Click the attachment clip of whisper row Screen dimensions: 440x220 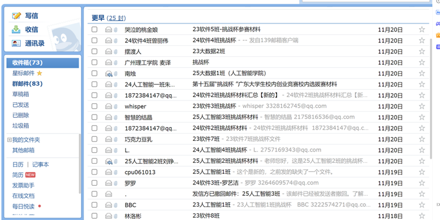[115, 107]
